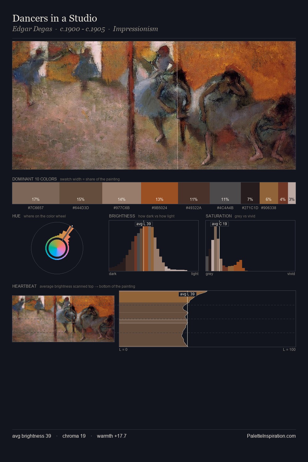Click the 'SATURATION' section heading

[x=219, y=216]
